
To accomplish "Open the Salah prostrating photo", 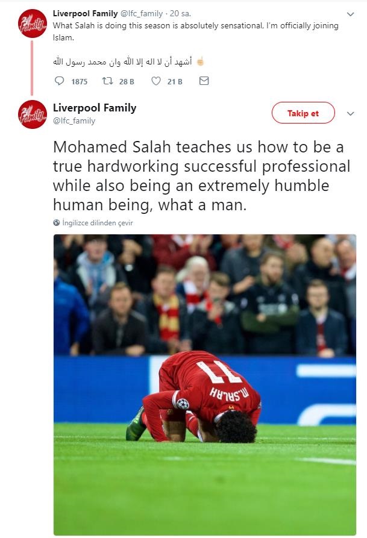I will coord(205,384).
